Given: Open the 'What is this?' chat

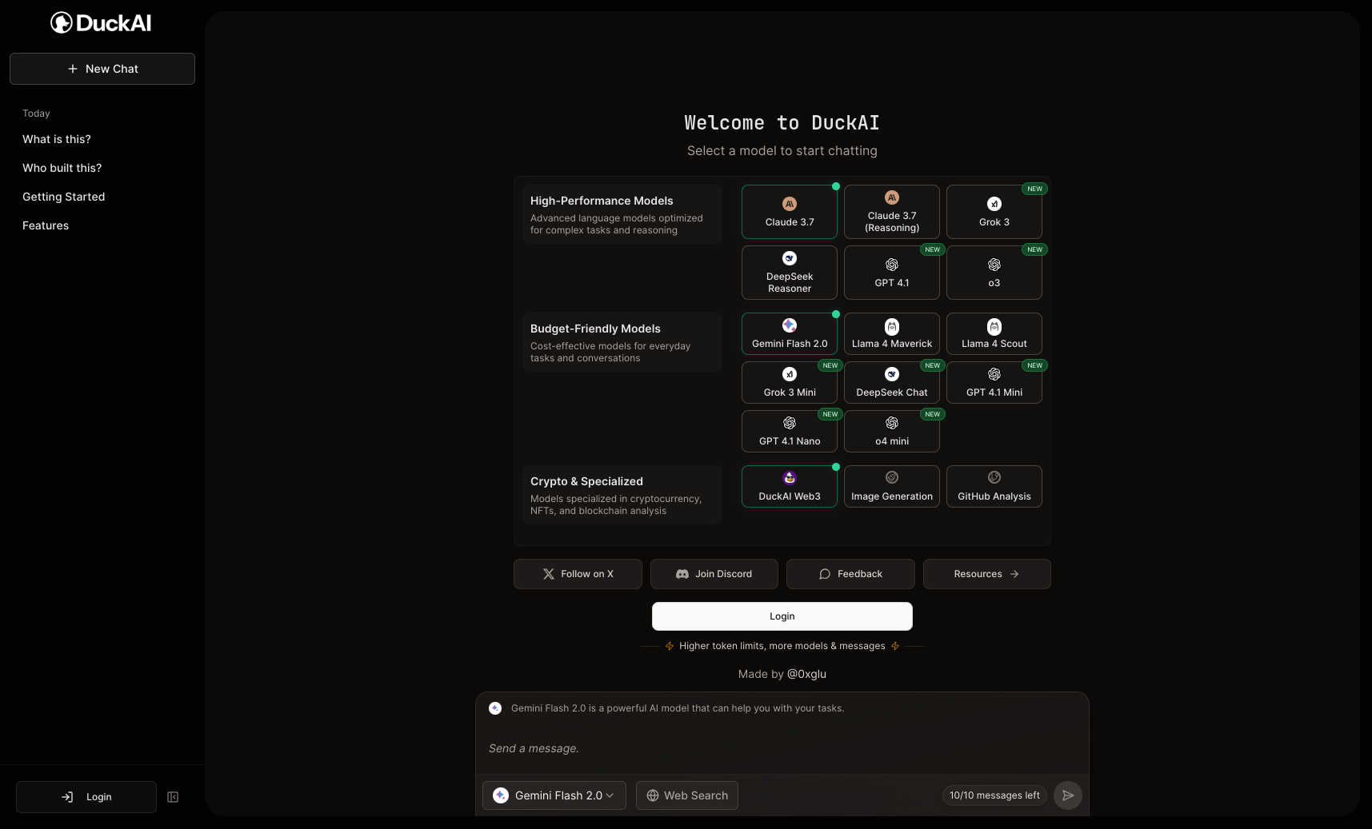Looking at the screenshot, I should point(57,139).
